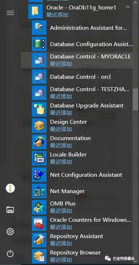
Task: Open the Documentation shortcut
Action: tap(77, 142)
